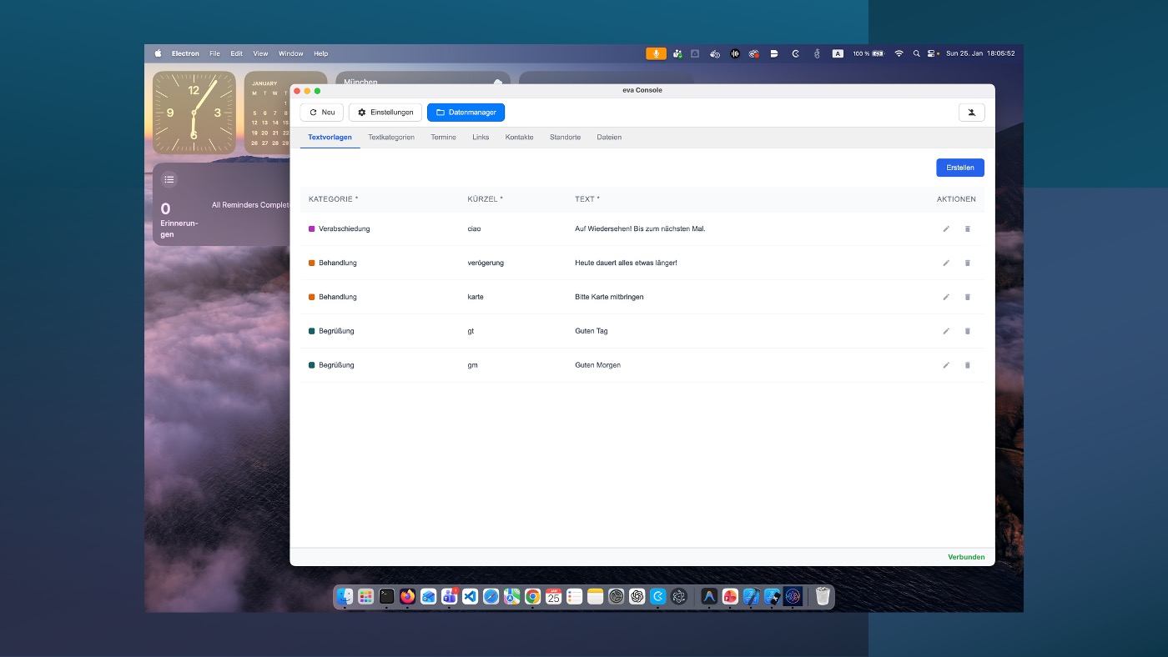
Task: Switch to the Textkategorien tab
Action: click(391, 138)
